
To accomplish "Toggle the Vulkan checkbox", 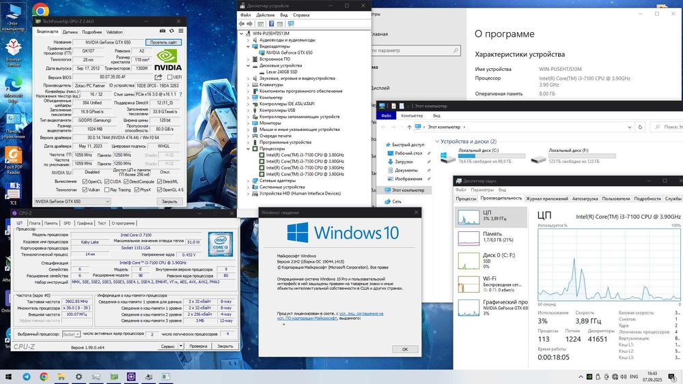I will (x=85, y=190).
